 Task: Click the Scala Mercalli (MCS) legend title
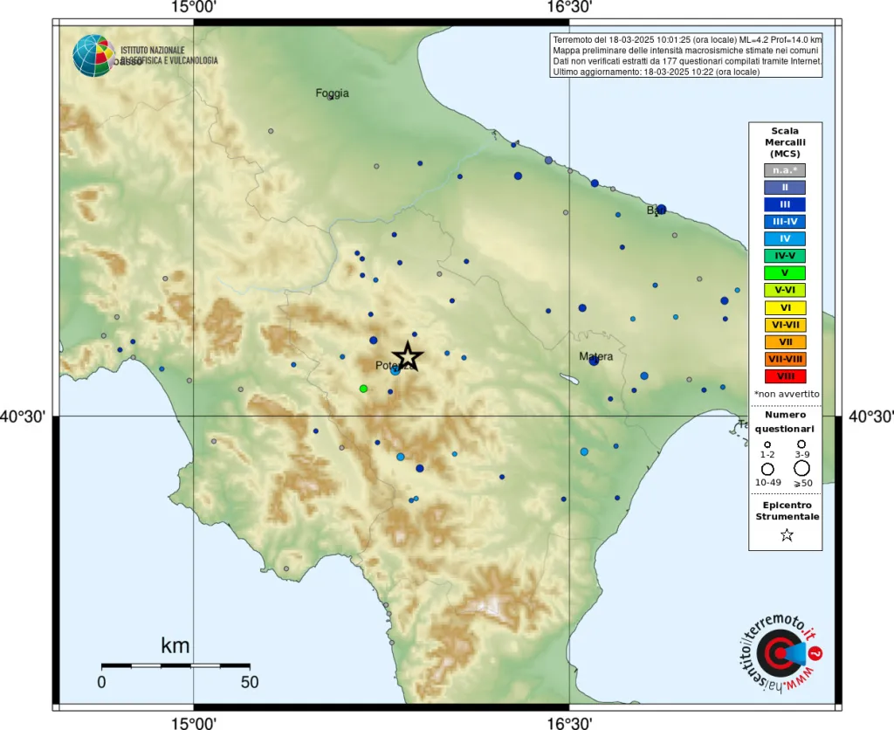point(785,142)
